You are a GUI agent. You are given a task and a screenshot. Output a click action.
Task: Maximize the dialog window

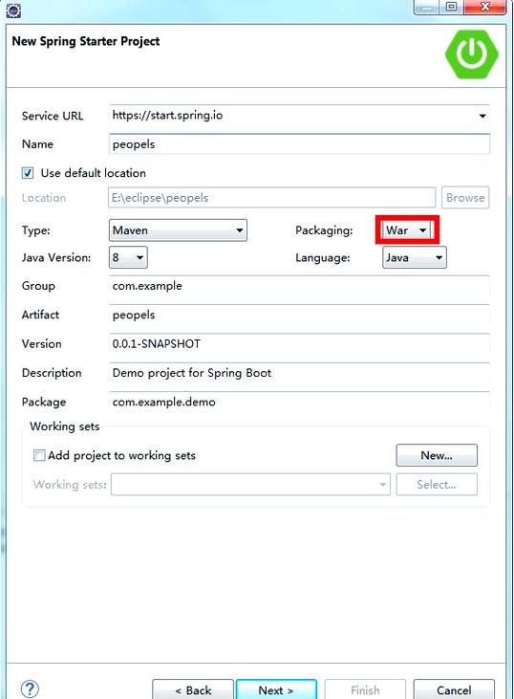[x=451, y=7]
